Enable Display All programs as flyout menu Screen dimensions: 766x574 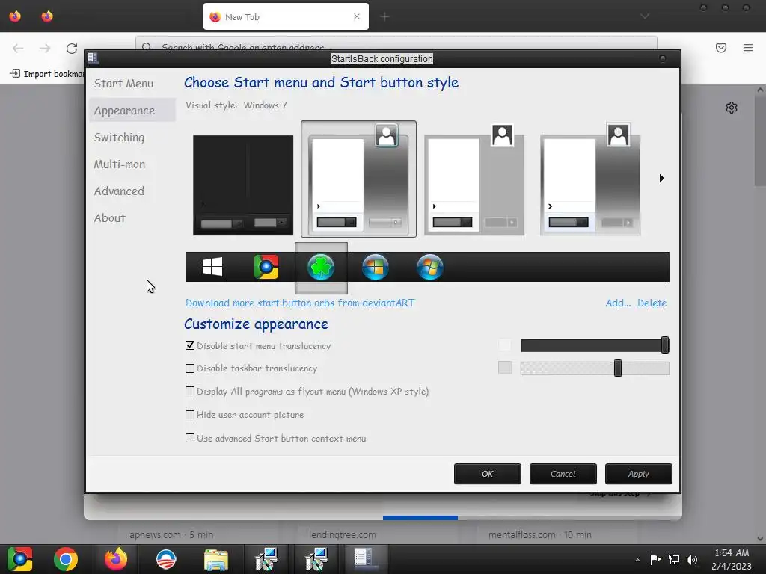[x=190, y=391]
